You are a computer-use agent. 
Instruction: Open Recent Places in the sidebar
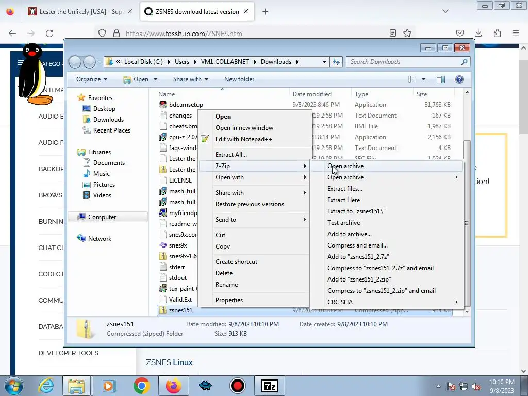[x=112, y=130]
